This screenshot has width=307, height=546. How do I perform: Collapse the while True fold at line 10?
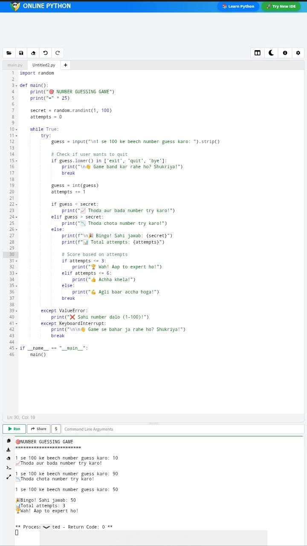point(16,129)
